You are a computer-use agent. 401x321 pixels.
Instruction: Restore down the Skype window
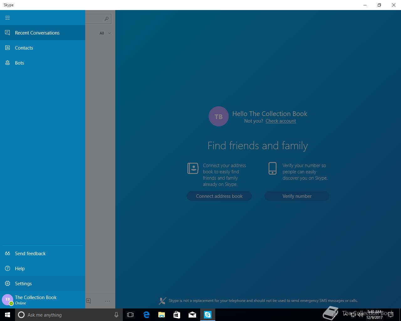(379, 5)
